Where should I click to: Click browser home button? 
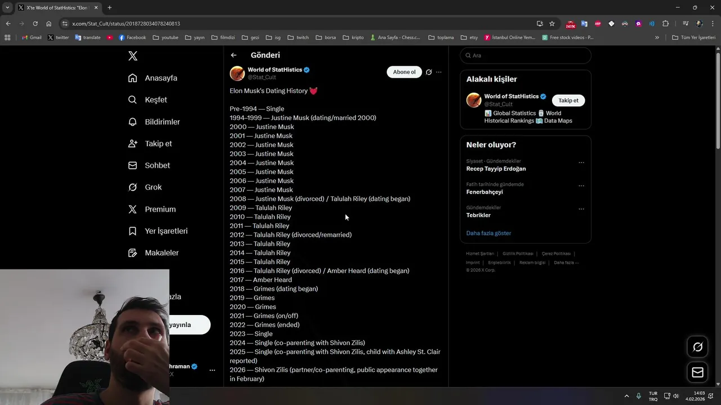coord(48,24)
